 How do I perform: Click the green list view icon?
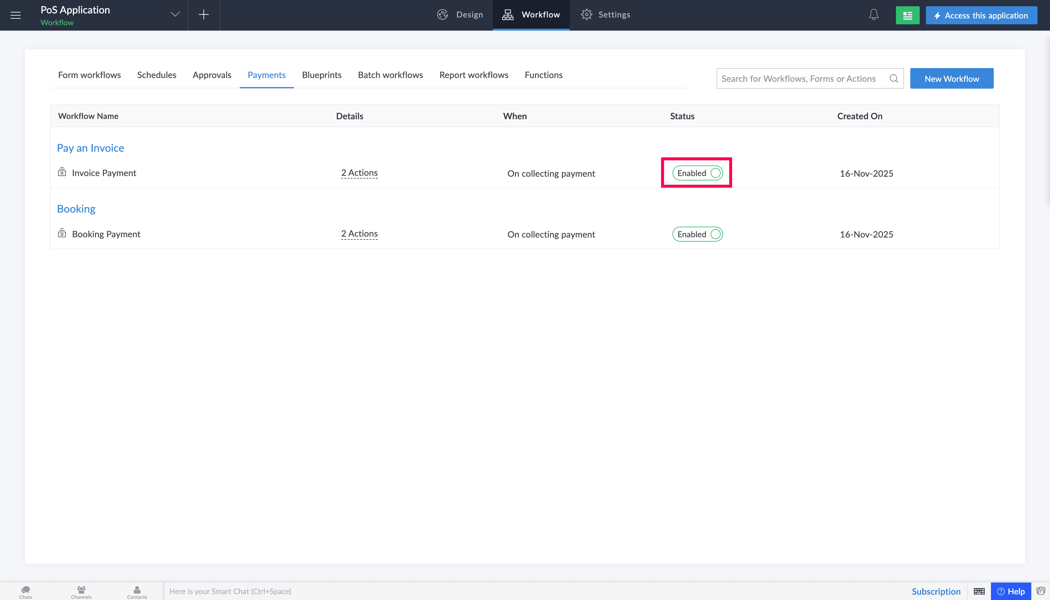pos(907,15)
